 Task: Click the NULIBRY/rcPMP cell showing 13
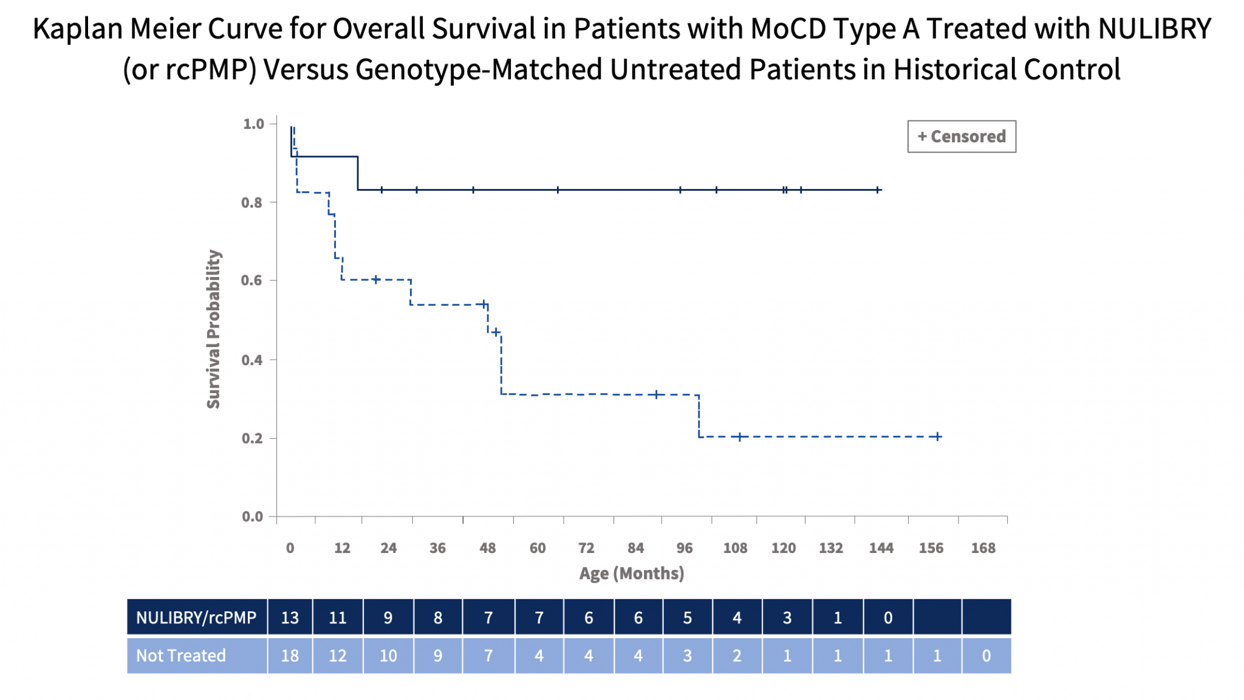click(x=290, y=617)
